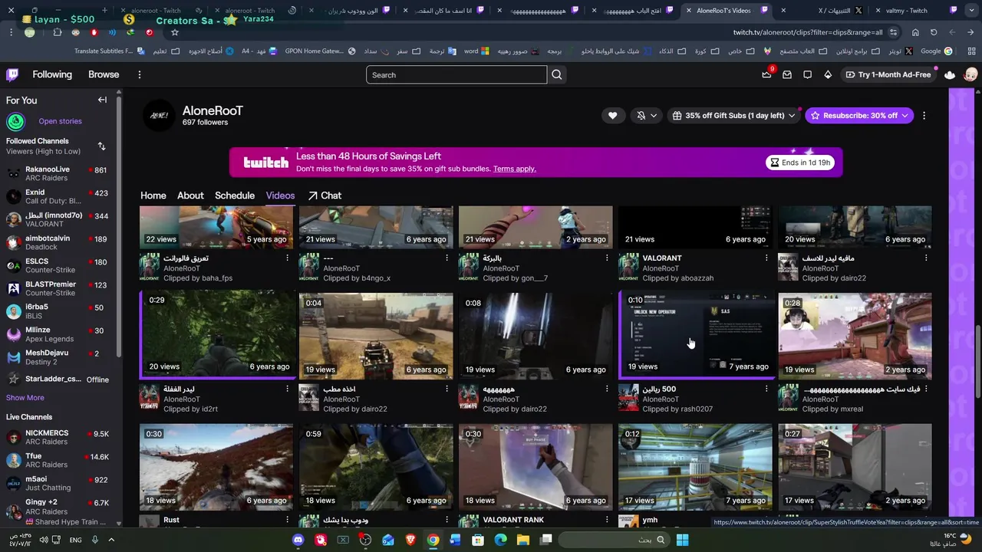
Task: Open options for the VALORANT clip by aboazzah
Action: tap(766, 258)
